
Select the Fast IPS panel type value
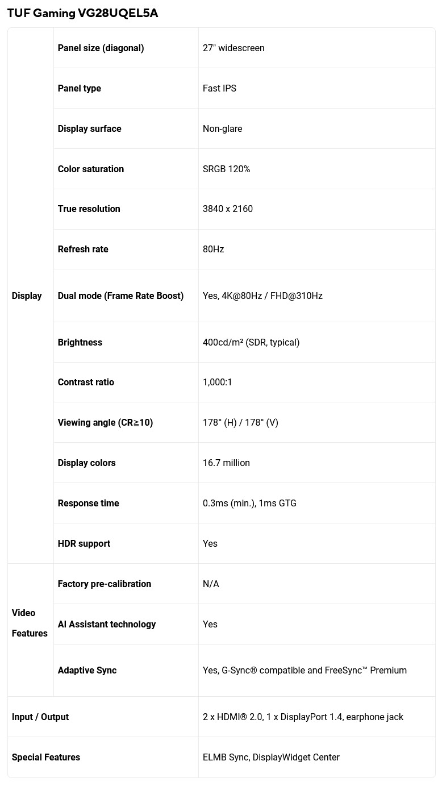click(x=219, y=89)
